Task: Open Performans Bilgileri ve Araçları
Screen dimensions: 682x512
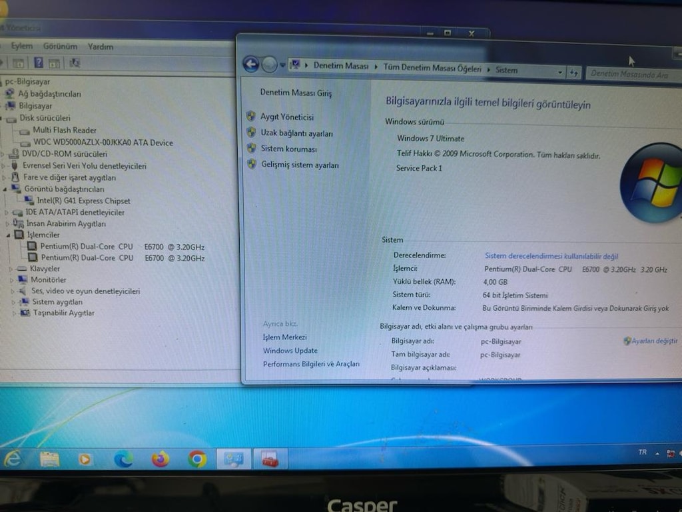Action: click(312, 364)
